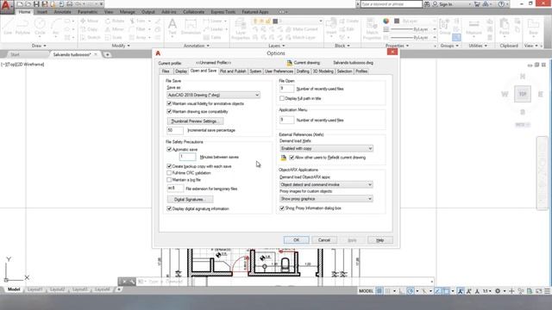Toggle Maintain visual fidelity for annotative objects
This screenshot has width=552, height=310.
tap(169, 103)
